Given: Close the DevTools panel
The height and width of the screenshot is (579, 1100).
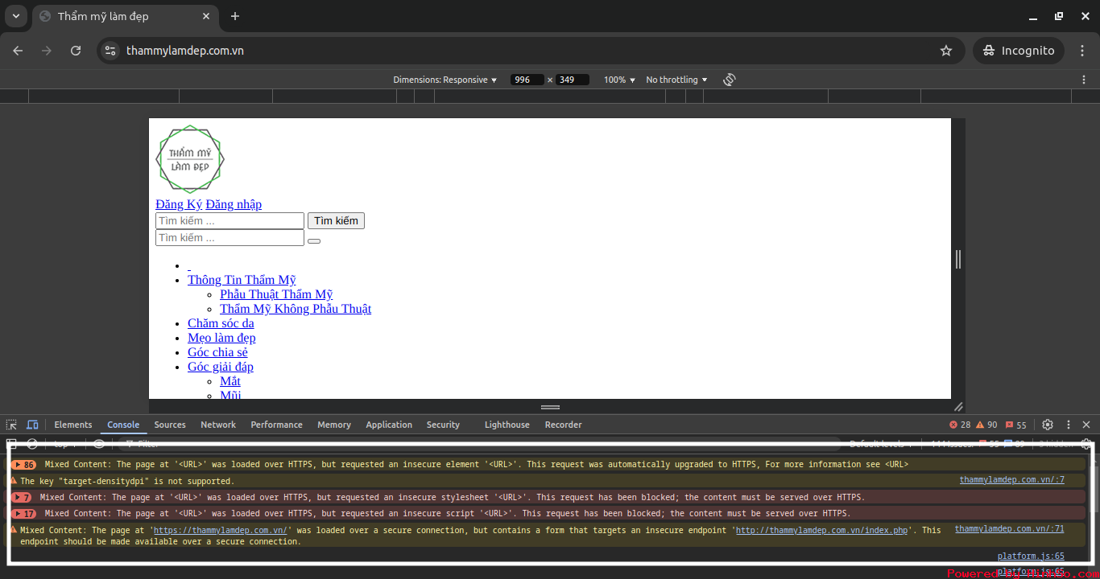Looking at the screenshot, I should click(x=1086, y=425).
